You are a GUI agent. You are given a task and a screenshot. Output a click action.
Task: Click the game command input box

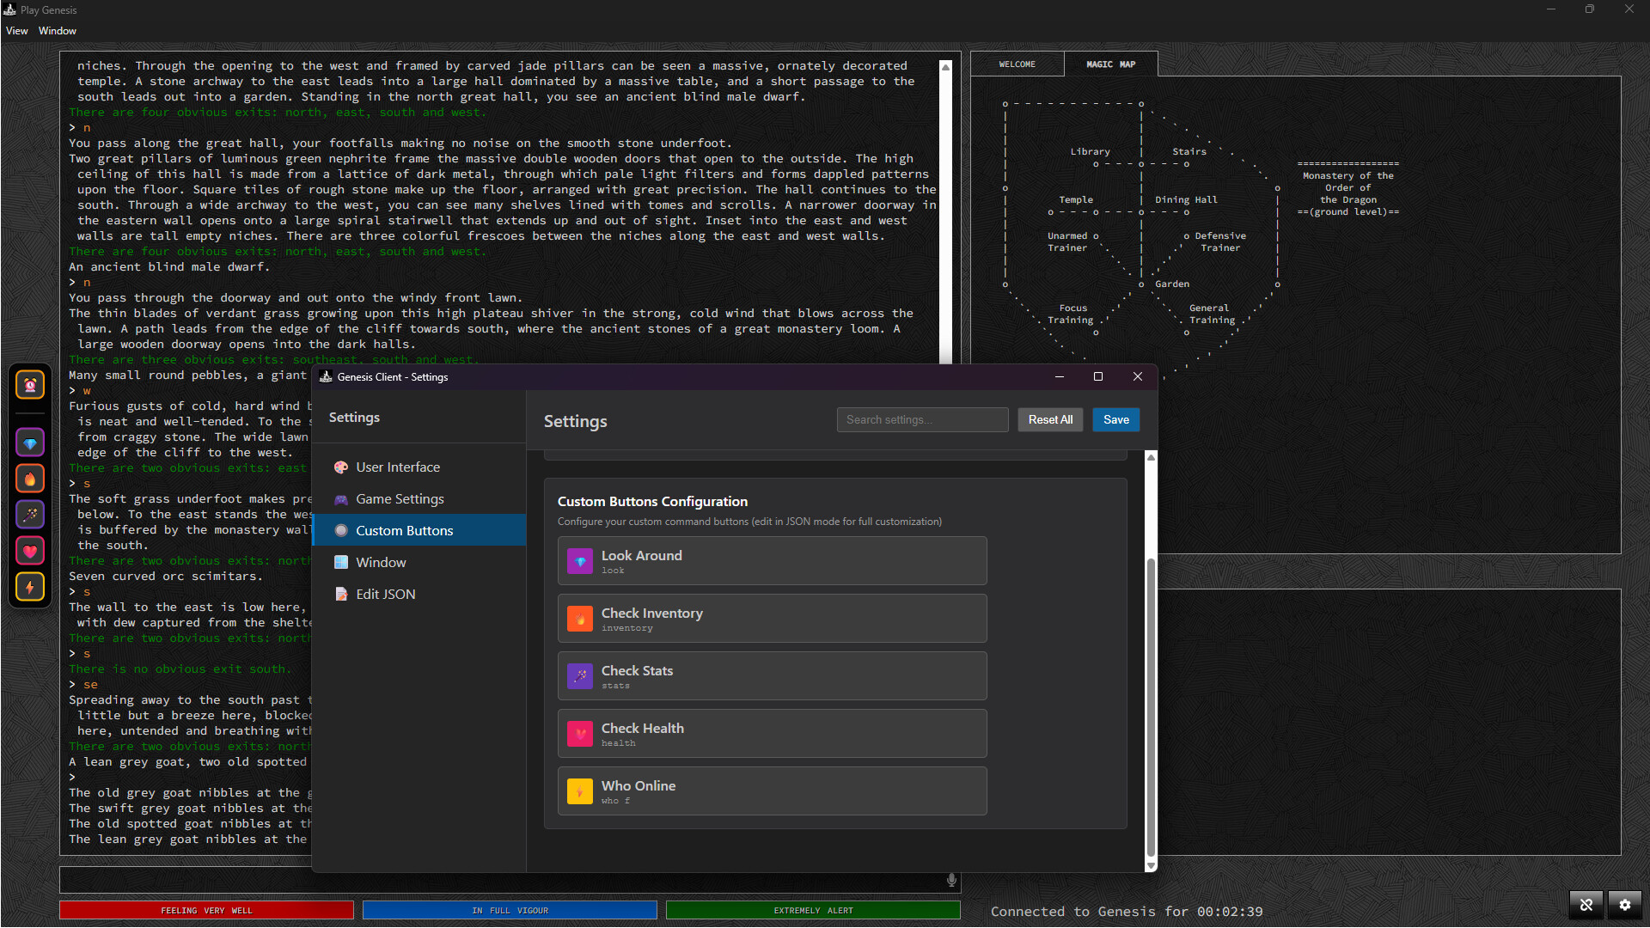click(x=510, y=880)
